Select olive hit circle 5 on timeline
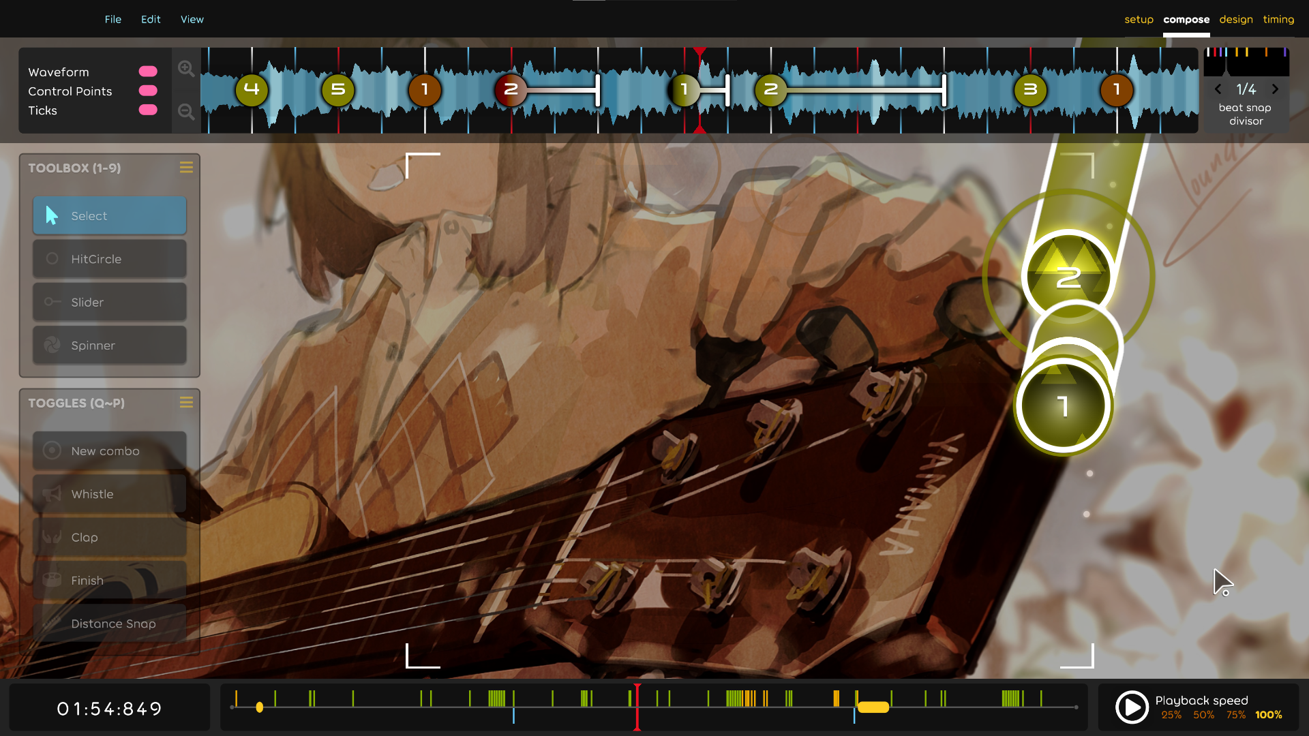This screenshot has width=1309, height=736. coord(338,89)
